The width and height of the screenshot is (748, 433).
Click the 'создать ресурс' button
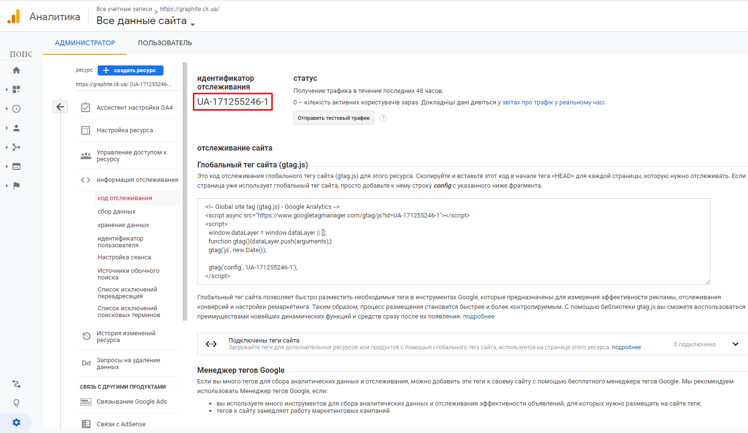[130, 70]
